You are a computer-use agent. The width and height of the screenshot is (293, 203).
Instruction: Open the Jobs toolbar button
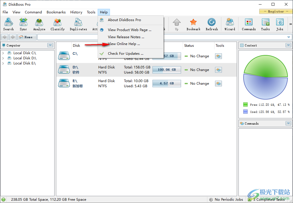[x=280, y=24]
